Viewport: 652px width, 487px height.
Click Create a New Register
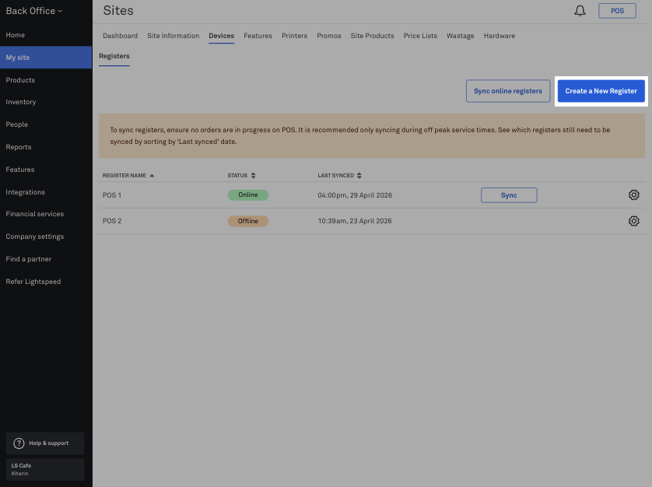pos(601,91)
